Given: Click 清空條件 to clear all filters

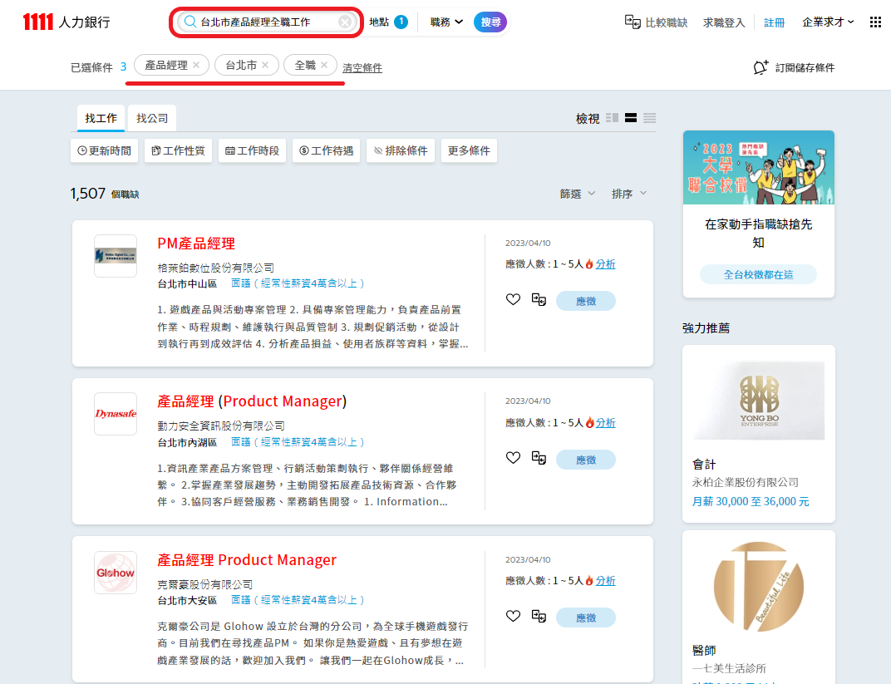Looking at the screenshot, I should [362, 66].
